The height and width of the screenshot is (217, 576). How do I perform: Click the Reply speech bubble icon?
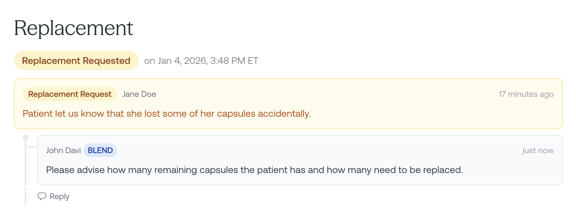pos(42,196)
